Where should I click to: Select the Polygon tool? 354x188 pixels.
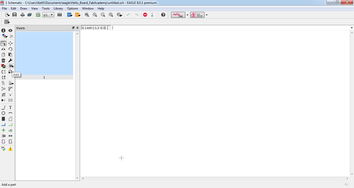click(10, 119)
